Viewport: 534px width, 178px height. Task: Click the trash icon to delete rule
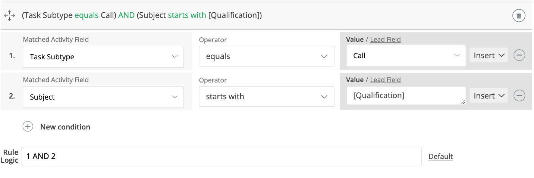coord(519,16)
